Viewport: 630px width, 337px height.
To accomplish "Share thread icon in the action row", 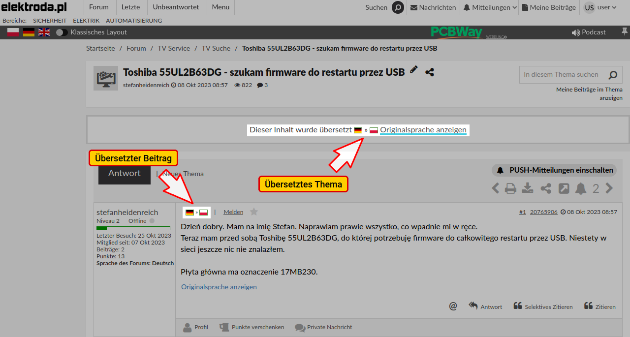I will pyautogui.click(x=546, y=188).
